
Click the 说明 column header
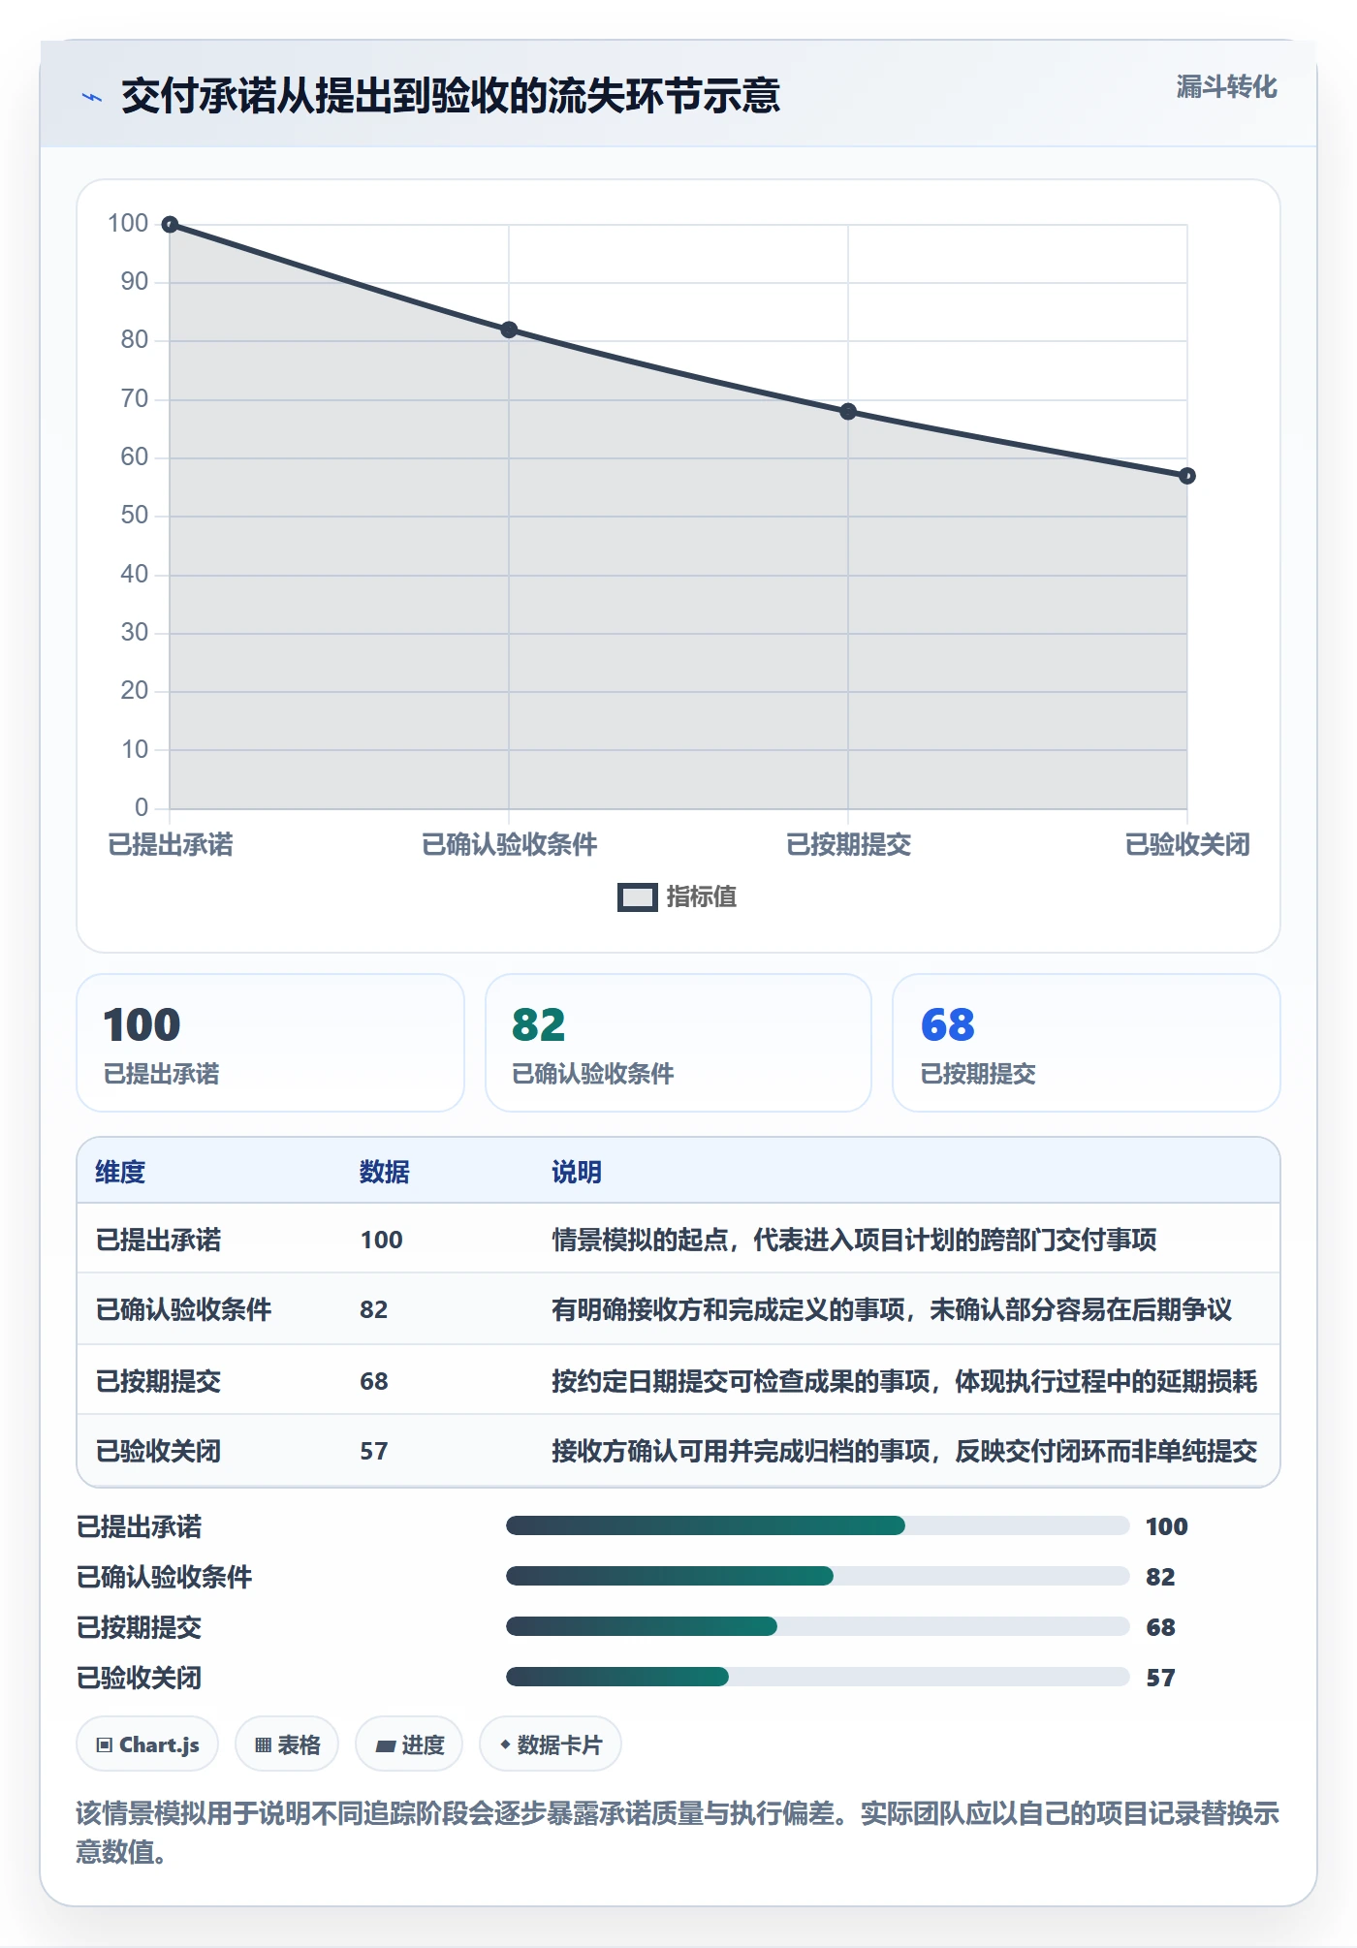577,1172
